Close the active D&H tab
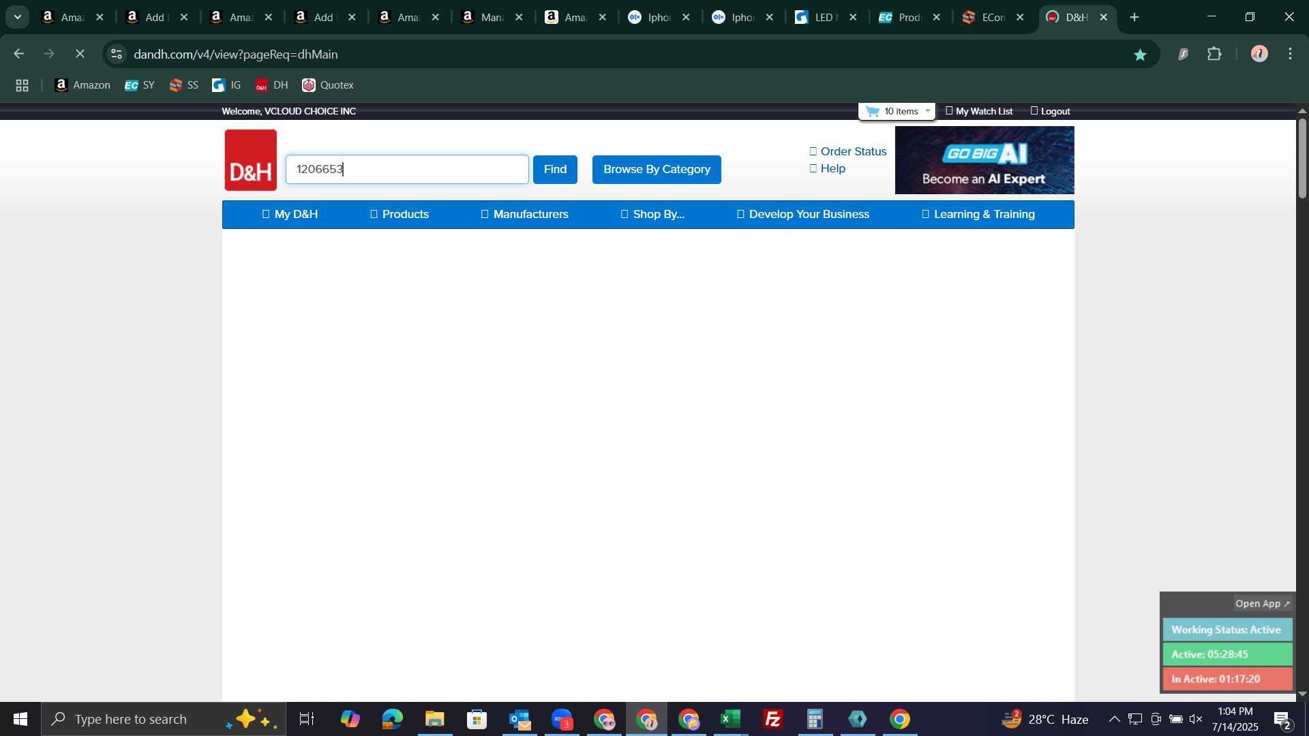The height and width of the screenshot is (736, 1309). 1104,18
